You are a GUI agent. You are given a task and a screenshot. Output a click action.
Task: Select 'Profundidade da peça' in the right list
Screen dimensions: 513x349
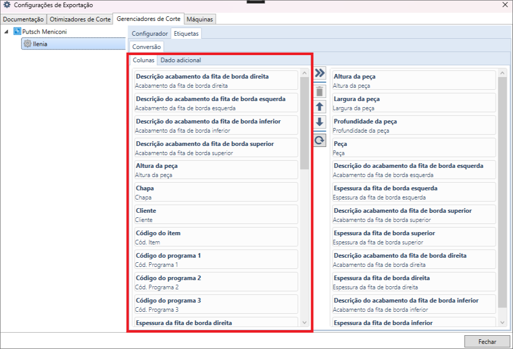(414, 126)
